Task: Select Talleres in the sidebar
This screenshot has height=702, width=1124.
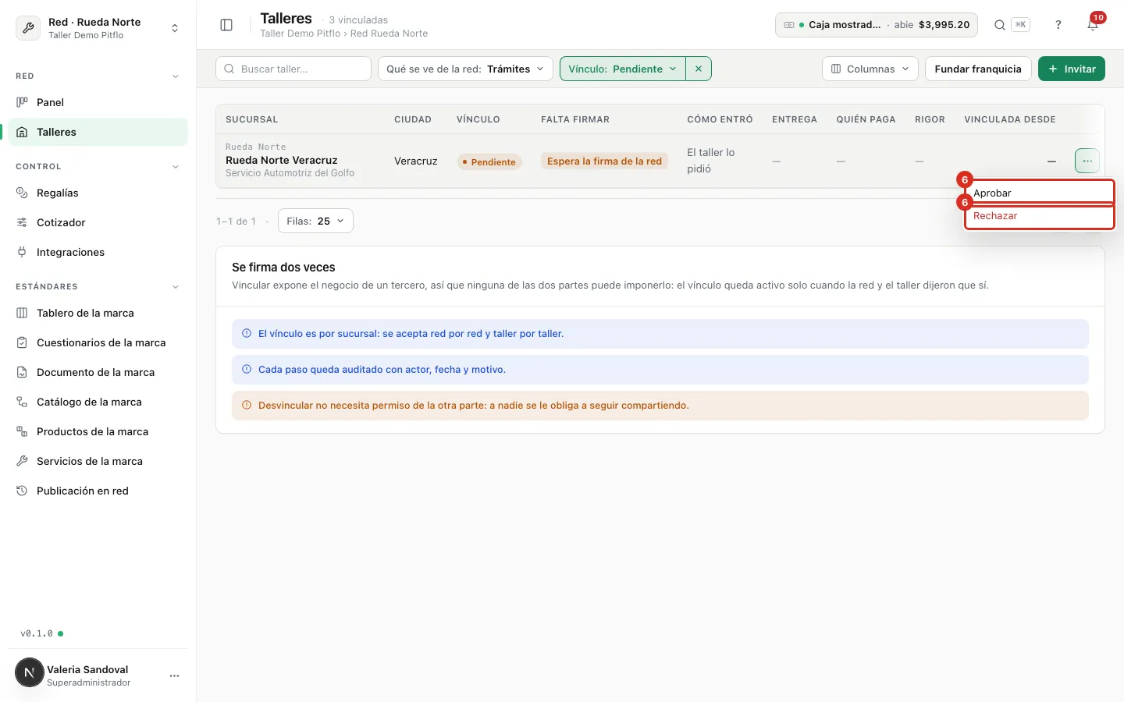Action: point(98,132)
